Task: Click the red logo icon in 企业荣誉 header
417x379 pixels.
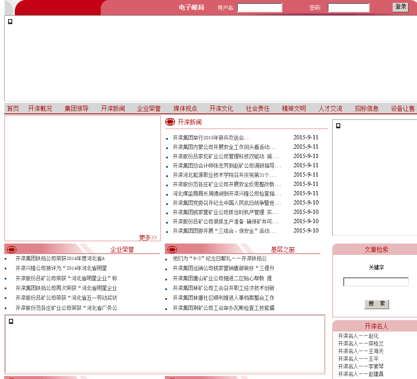Action: click(x=11, y=249)
